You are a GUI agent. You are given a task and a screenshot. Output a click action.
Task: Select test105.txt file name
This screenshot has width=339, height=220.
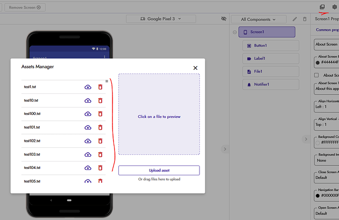(x=32, y=181)
